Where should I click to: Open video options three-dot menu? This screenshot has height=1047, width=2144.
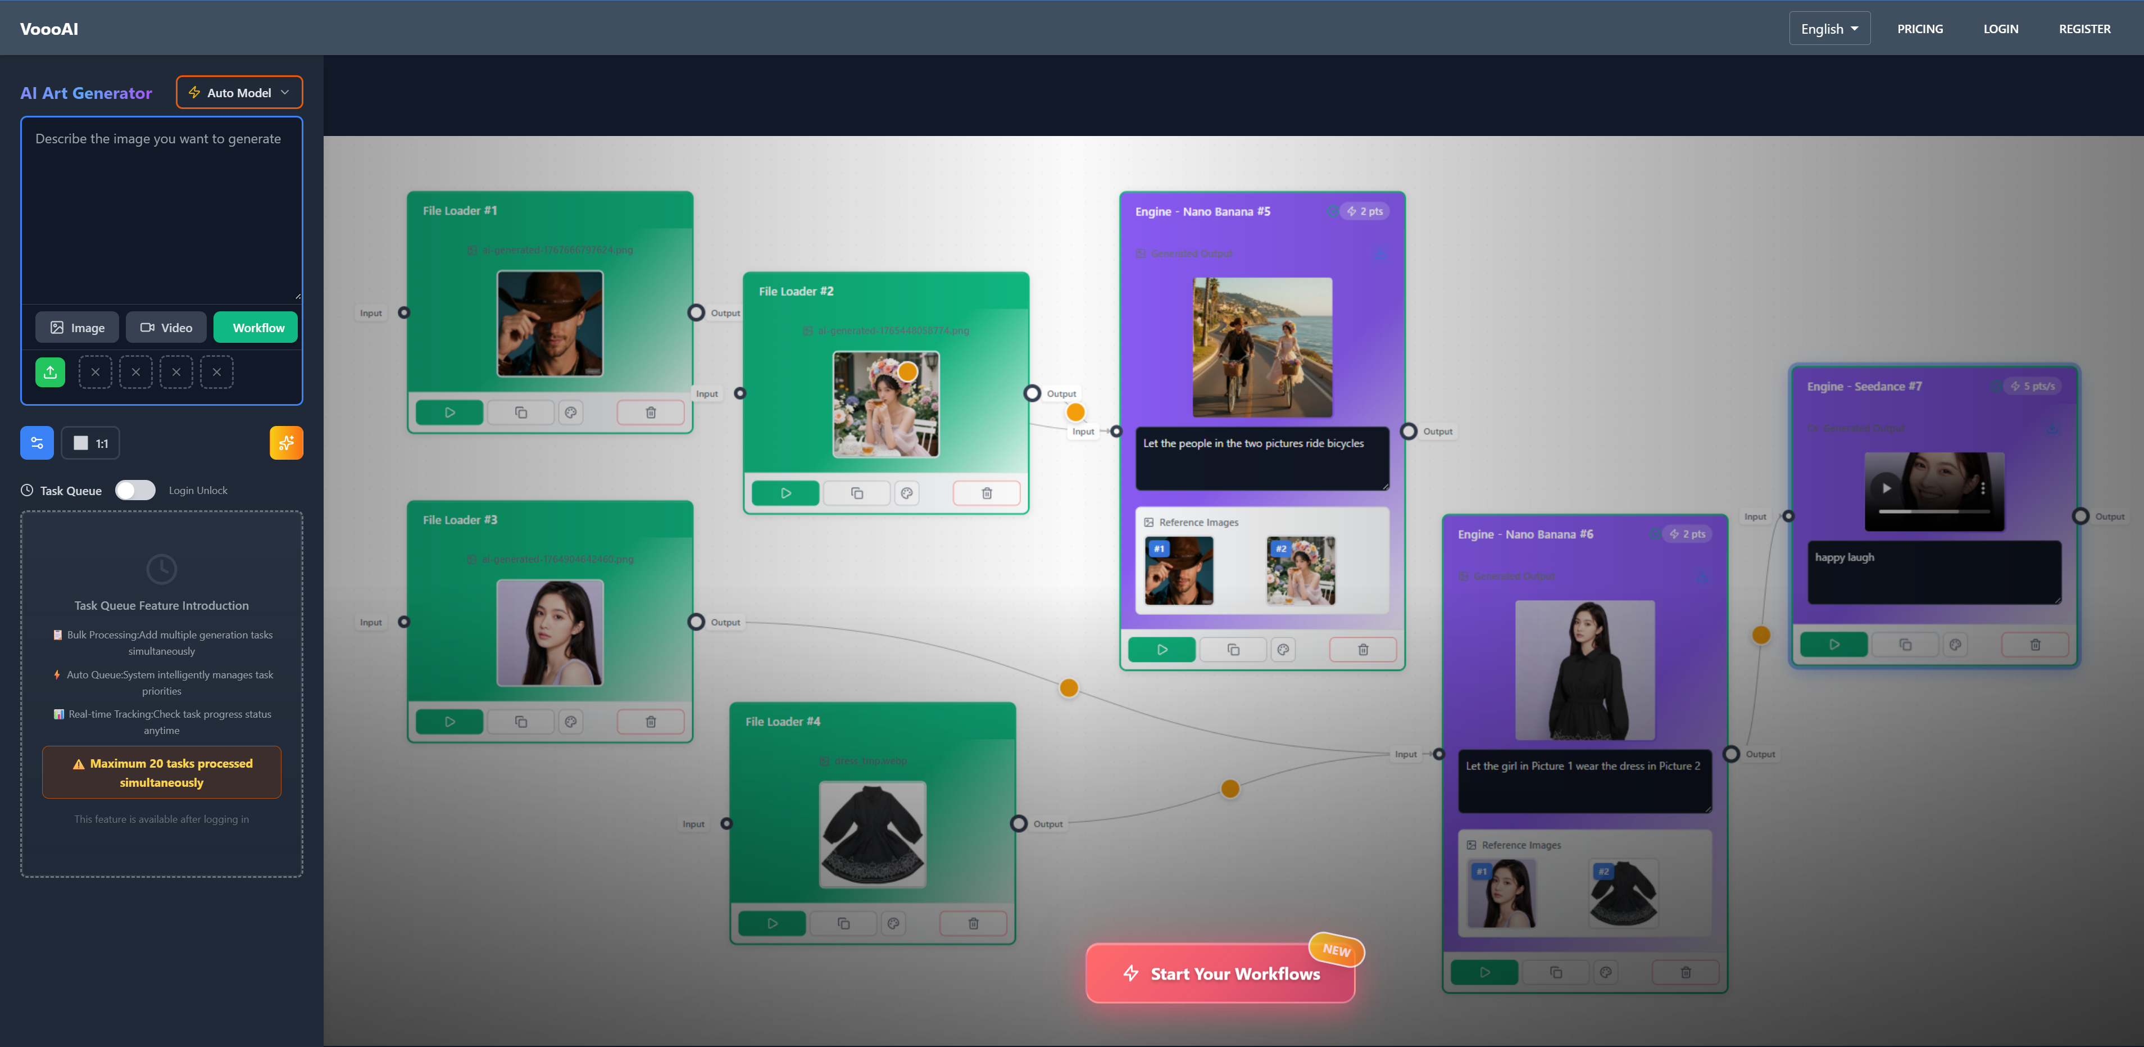1983,488
